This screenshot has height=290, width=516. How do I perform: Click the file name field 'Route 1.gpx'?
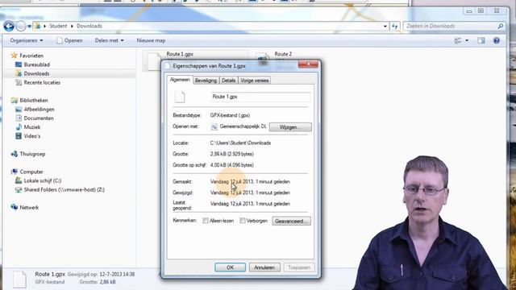[x=260, y=97]
